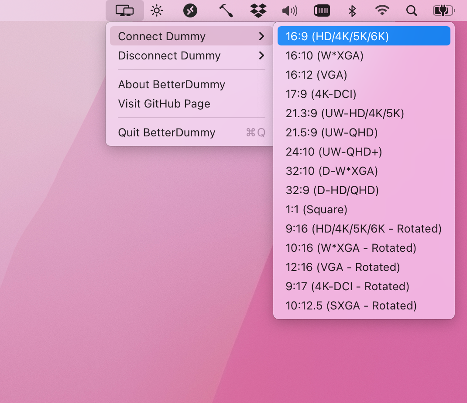Choose 9:16 (HD/4K/5K/6K - Rotated)
Screen dimensions: 467x403
[x=364, y=229]
